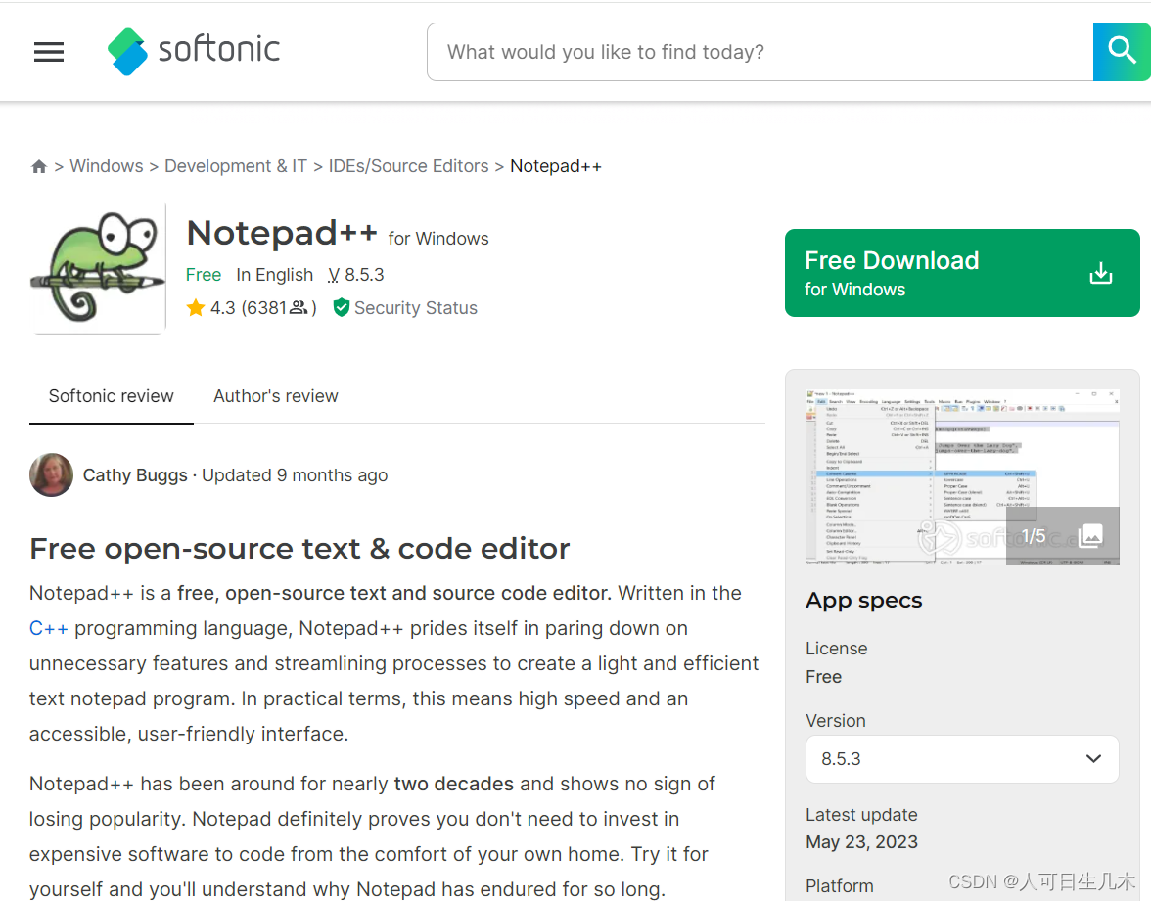Click the 4.3 rating score
Image resolution: width=1151 pixels, height=901 pixels.
pyautogui.click(x=223, y=308)
